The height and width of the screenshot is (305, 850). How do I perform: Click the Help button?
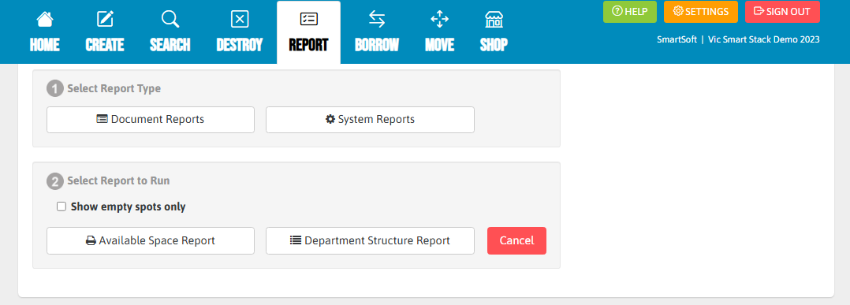click(630, 11)
